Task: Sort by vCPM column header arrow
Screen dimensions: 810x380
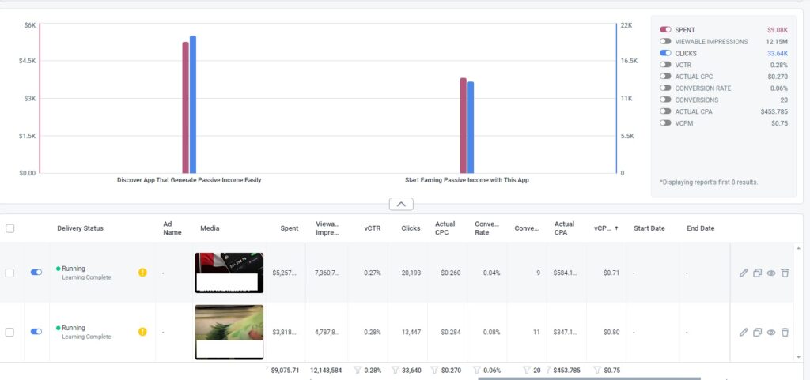Action: click(x=616, y=228)
